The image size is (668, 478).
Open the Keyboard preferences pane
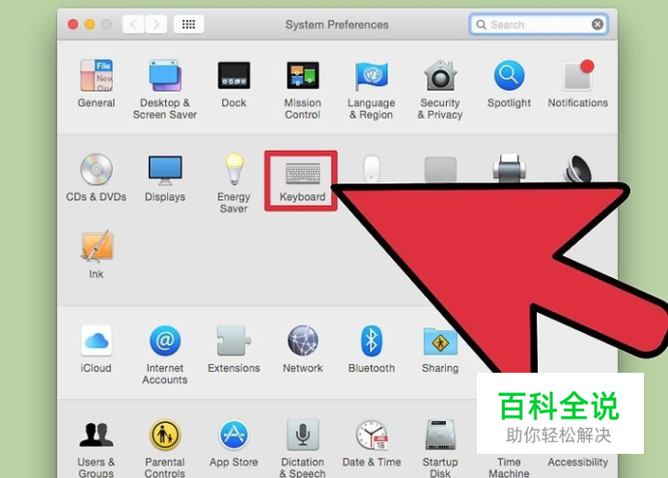coord(302,182)
